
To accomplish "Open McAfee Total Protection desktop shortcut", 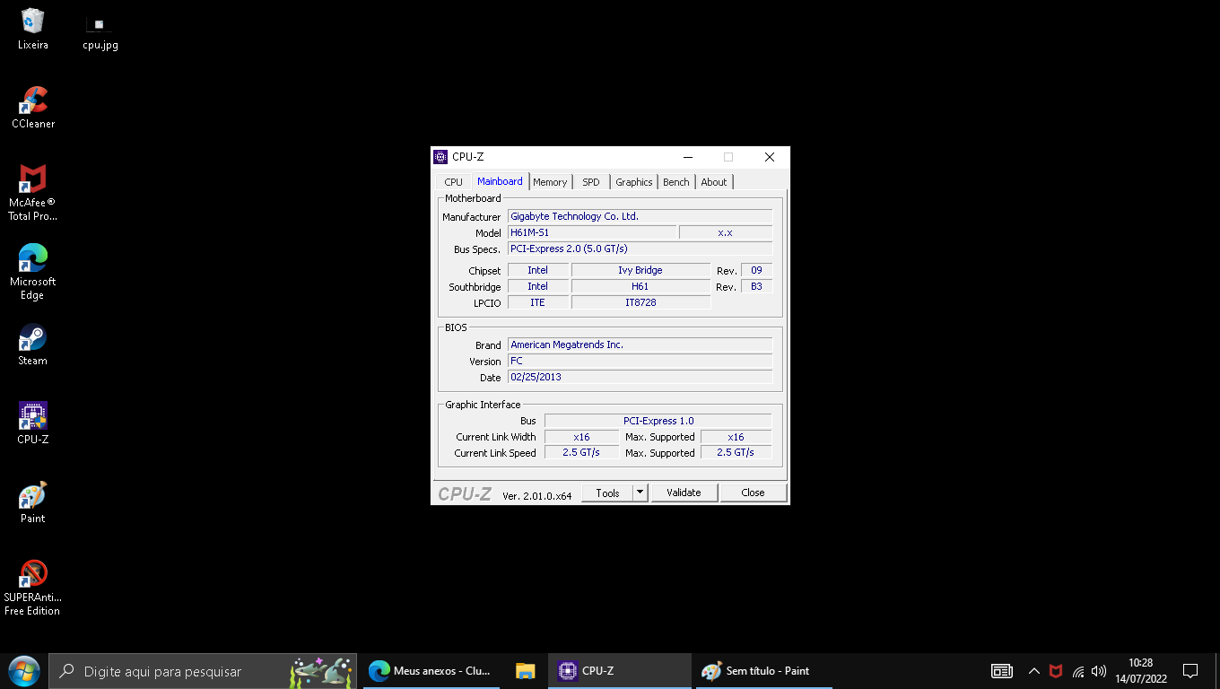I will click(x=32, y=193).
